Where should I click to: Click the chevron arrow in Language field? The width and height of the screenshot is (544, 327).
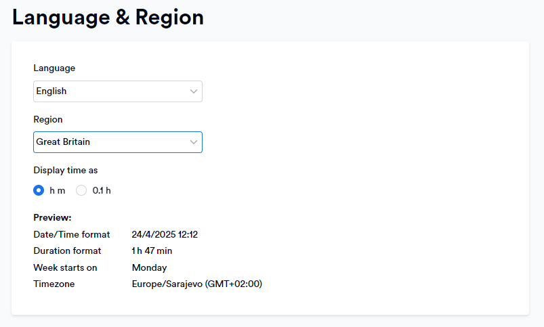pos(194,91)
